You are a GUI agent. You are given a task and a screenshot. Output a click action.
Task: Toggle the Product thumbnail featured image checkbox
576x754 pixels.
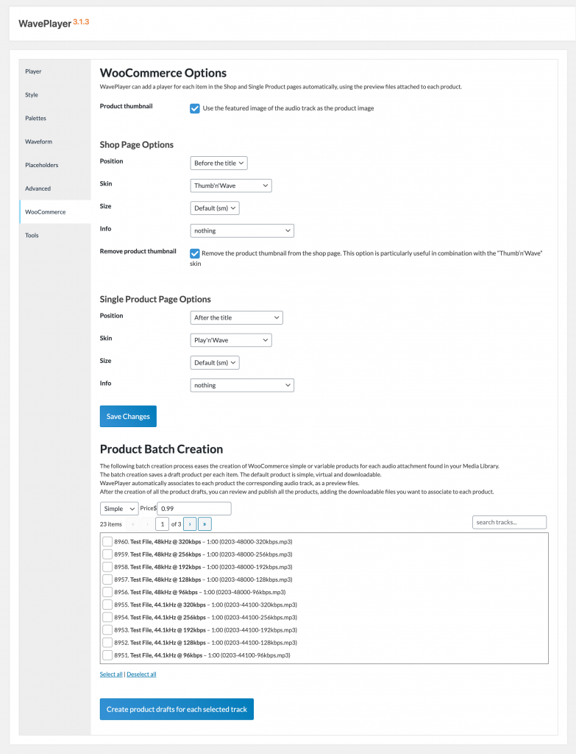(195, 108)
